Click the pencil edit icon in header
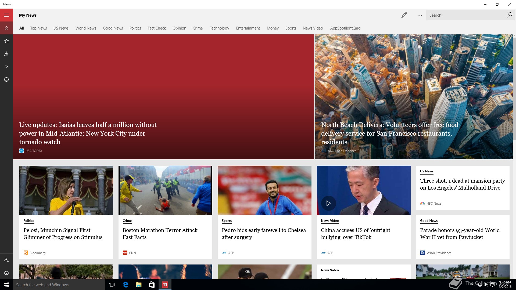 (404, 15)
